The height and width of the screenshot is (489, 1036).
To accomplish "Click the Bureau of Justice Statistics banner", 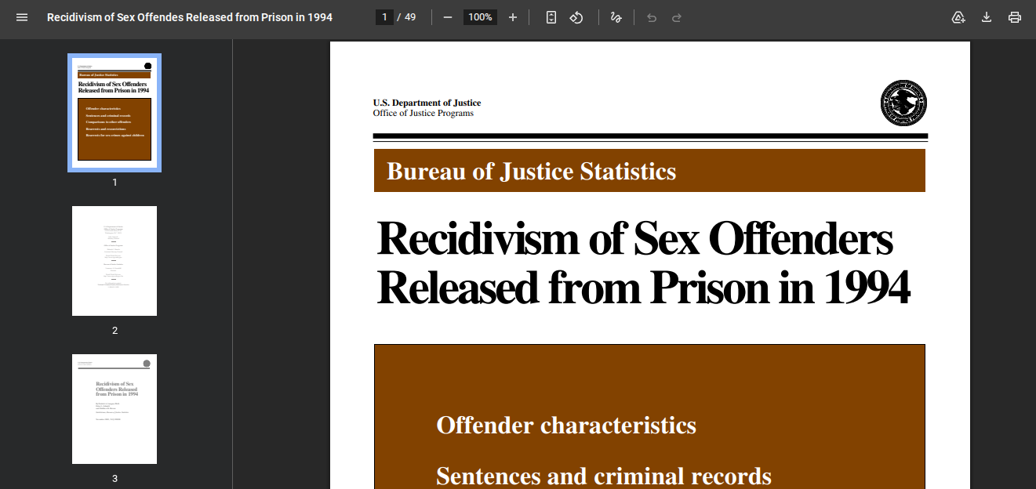I will 649,171.
